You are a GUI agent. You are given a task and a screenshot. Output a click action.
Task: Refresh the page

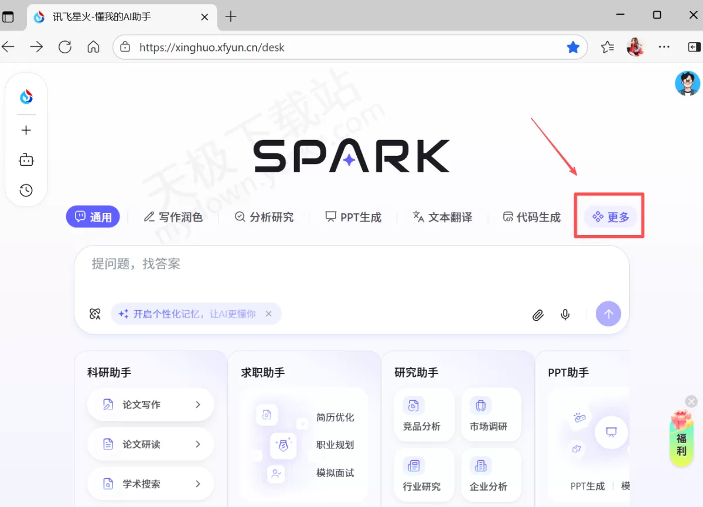[x=65, y=47]
